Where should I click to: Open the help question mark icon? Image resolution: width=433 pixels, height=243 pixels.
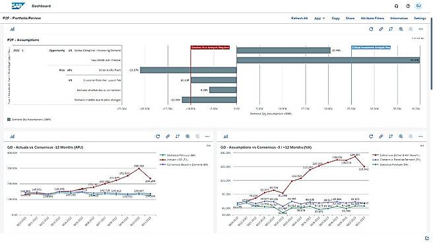408,6
